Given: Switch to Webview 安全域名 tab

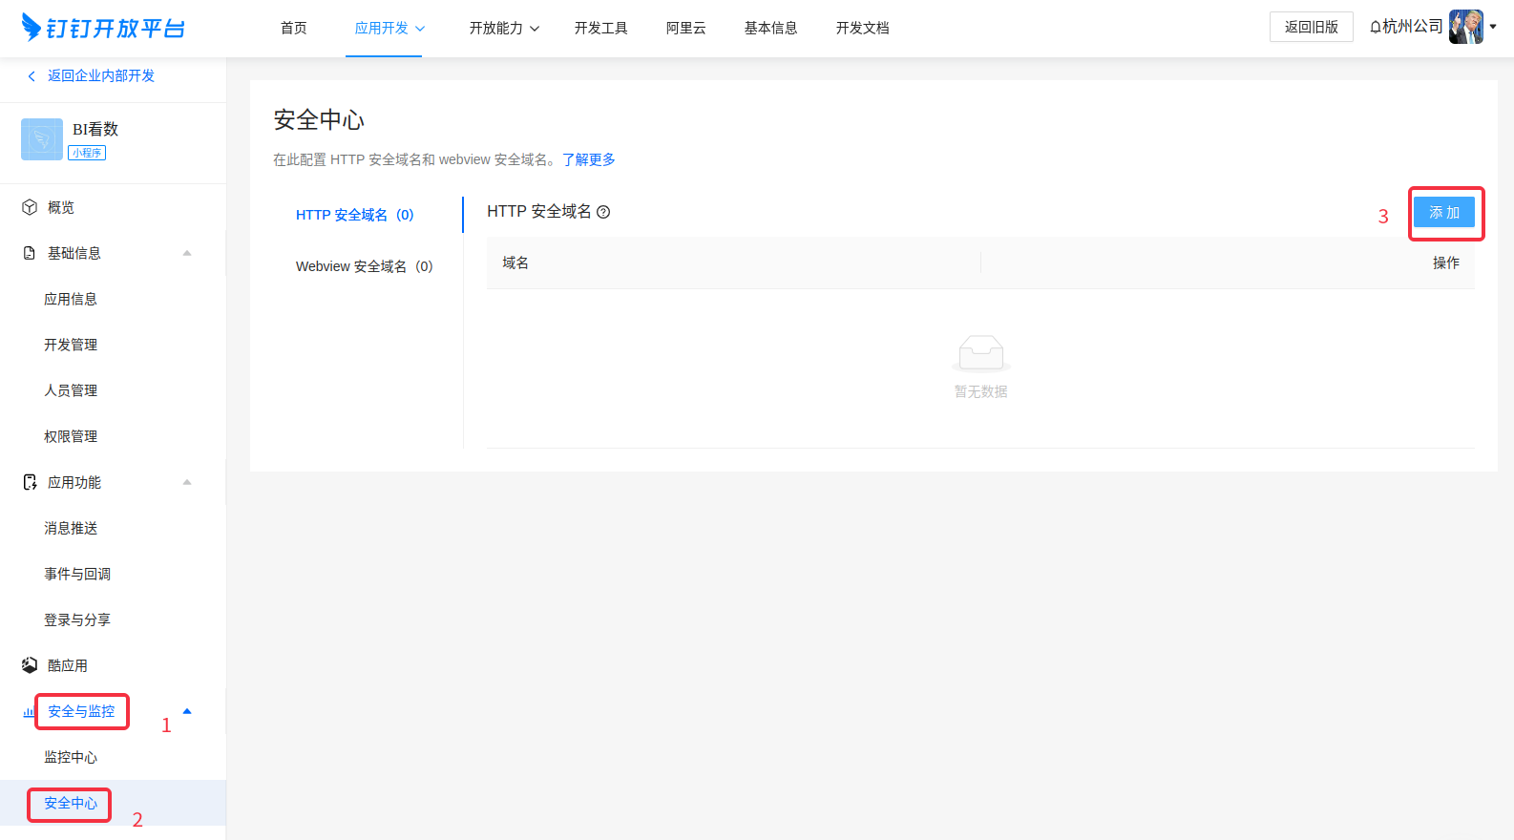Looking at the screenshot, I should (364, 266).
